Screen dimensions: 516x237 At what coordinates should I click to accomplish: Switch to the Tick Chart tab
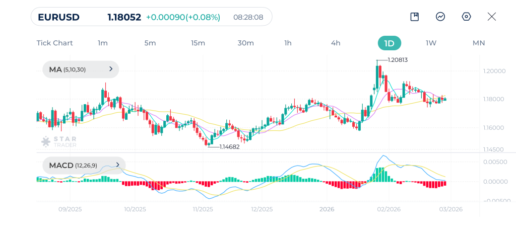coord(54,43)
